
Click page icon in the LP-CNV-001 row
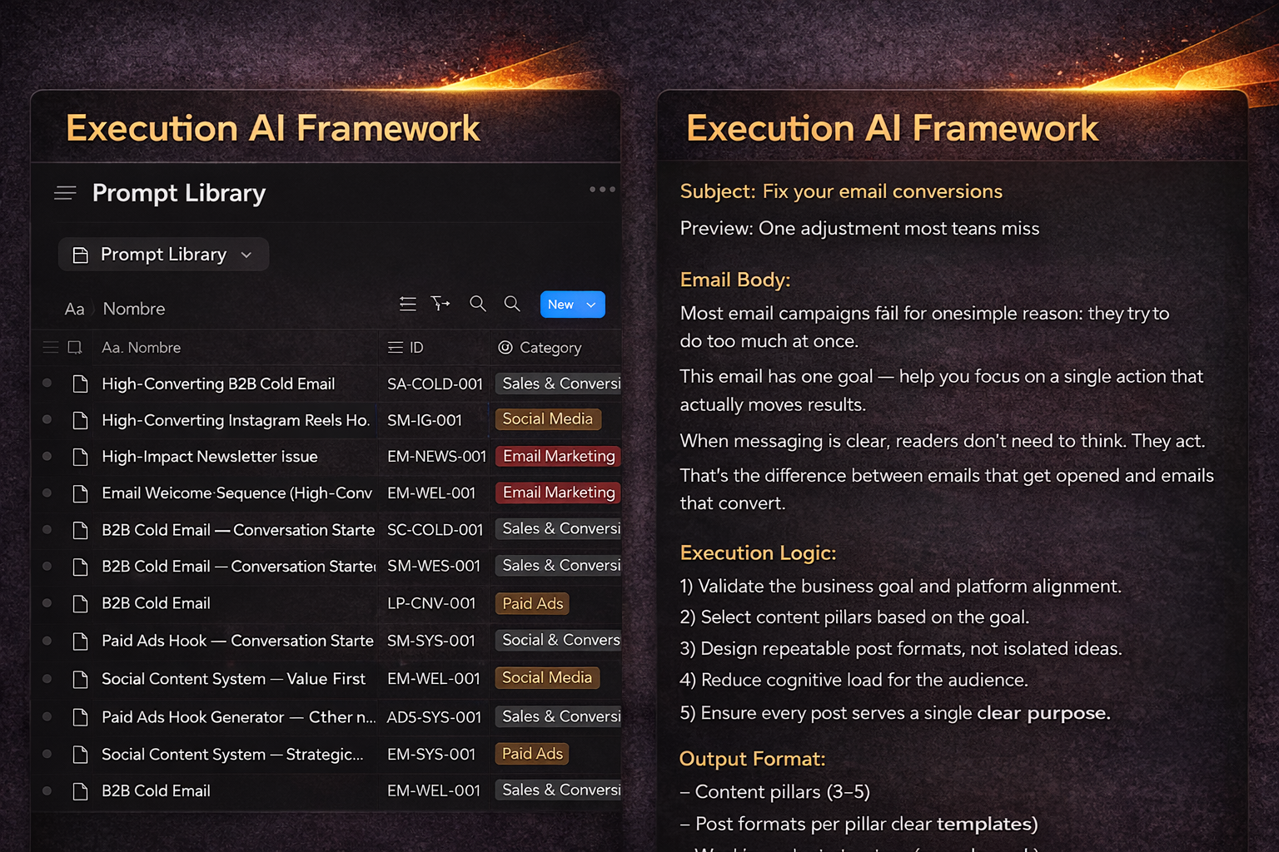click(x=80, y=603)
